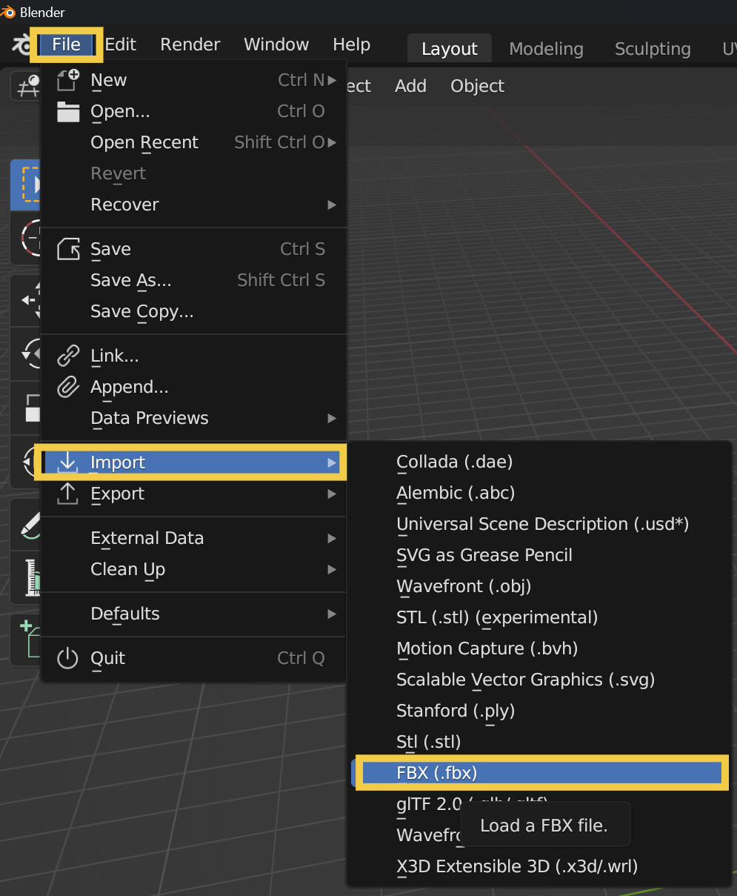Choose the Move tool in toolbar

coord(27,301)
